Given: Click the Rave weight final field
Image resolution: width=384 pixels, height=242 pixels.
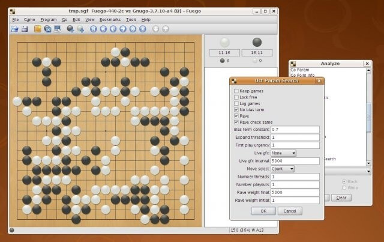Looking at the screenshot, I should [x=295, y=192].
